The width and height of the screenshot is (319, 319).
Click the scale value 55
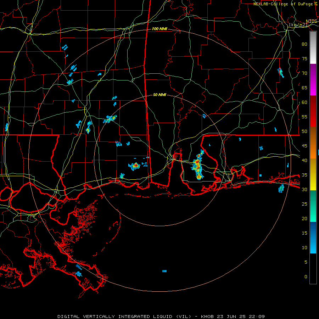pos(304,117)
